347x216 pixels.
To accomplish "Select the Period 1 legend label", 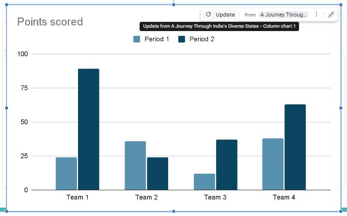I will point(157,39).
